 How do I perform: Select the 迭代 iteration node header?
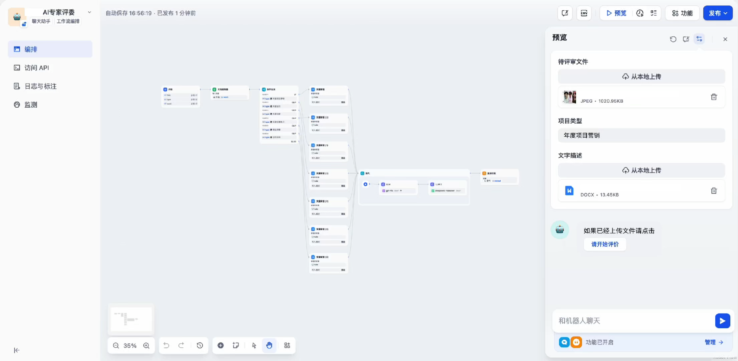pos(414,173)
